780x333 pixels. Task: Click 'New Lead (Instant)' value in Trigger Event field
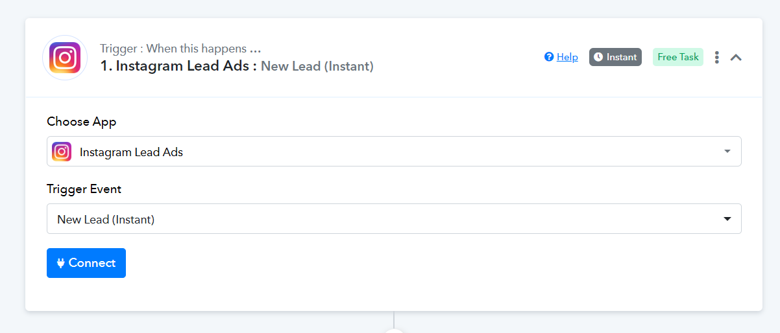(x=106, y=220)
